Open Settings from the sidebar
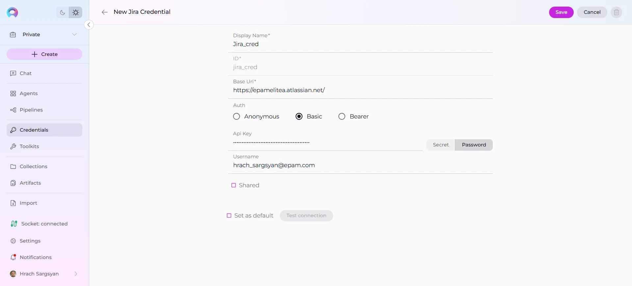The width and height of the screenshot is (632, 286). (44, 241)
